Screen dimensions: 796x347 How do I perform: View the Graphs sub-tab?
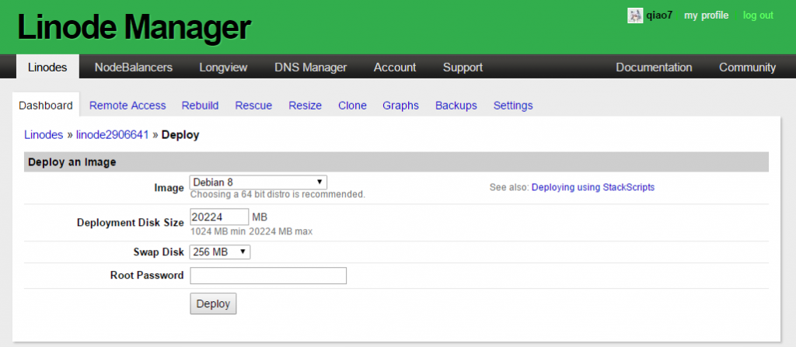point(400,106)
